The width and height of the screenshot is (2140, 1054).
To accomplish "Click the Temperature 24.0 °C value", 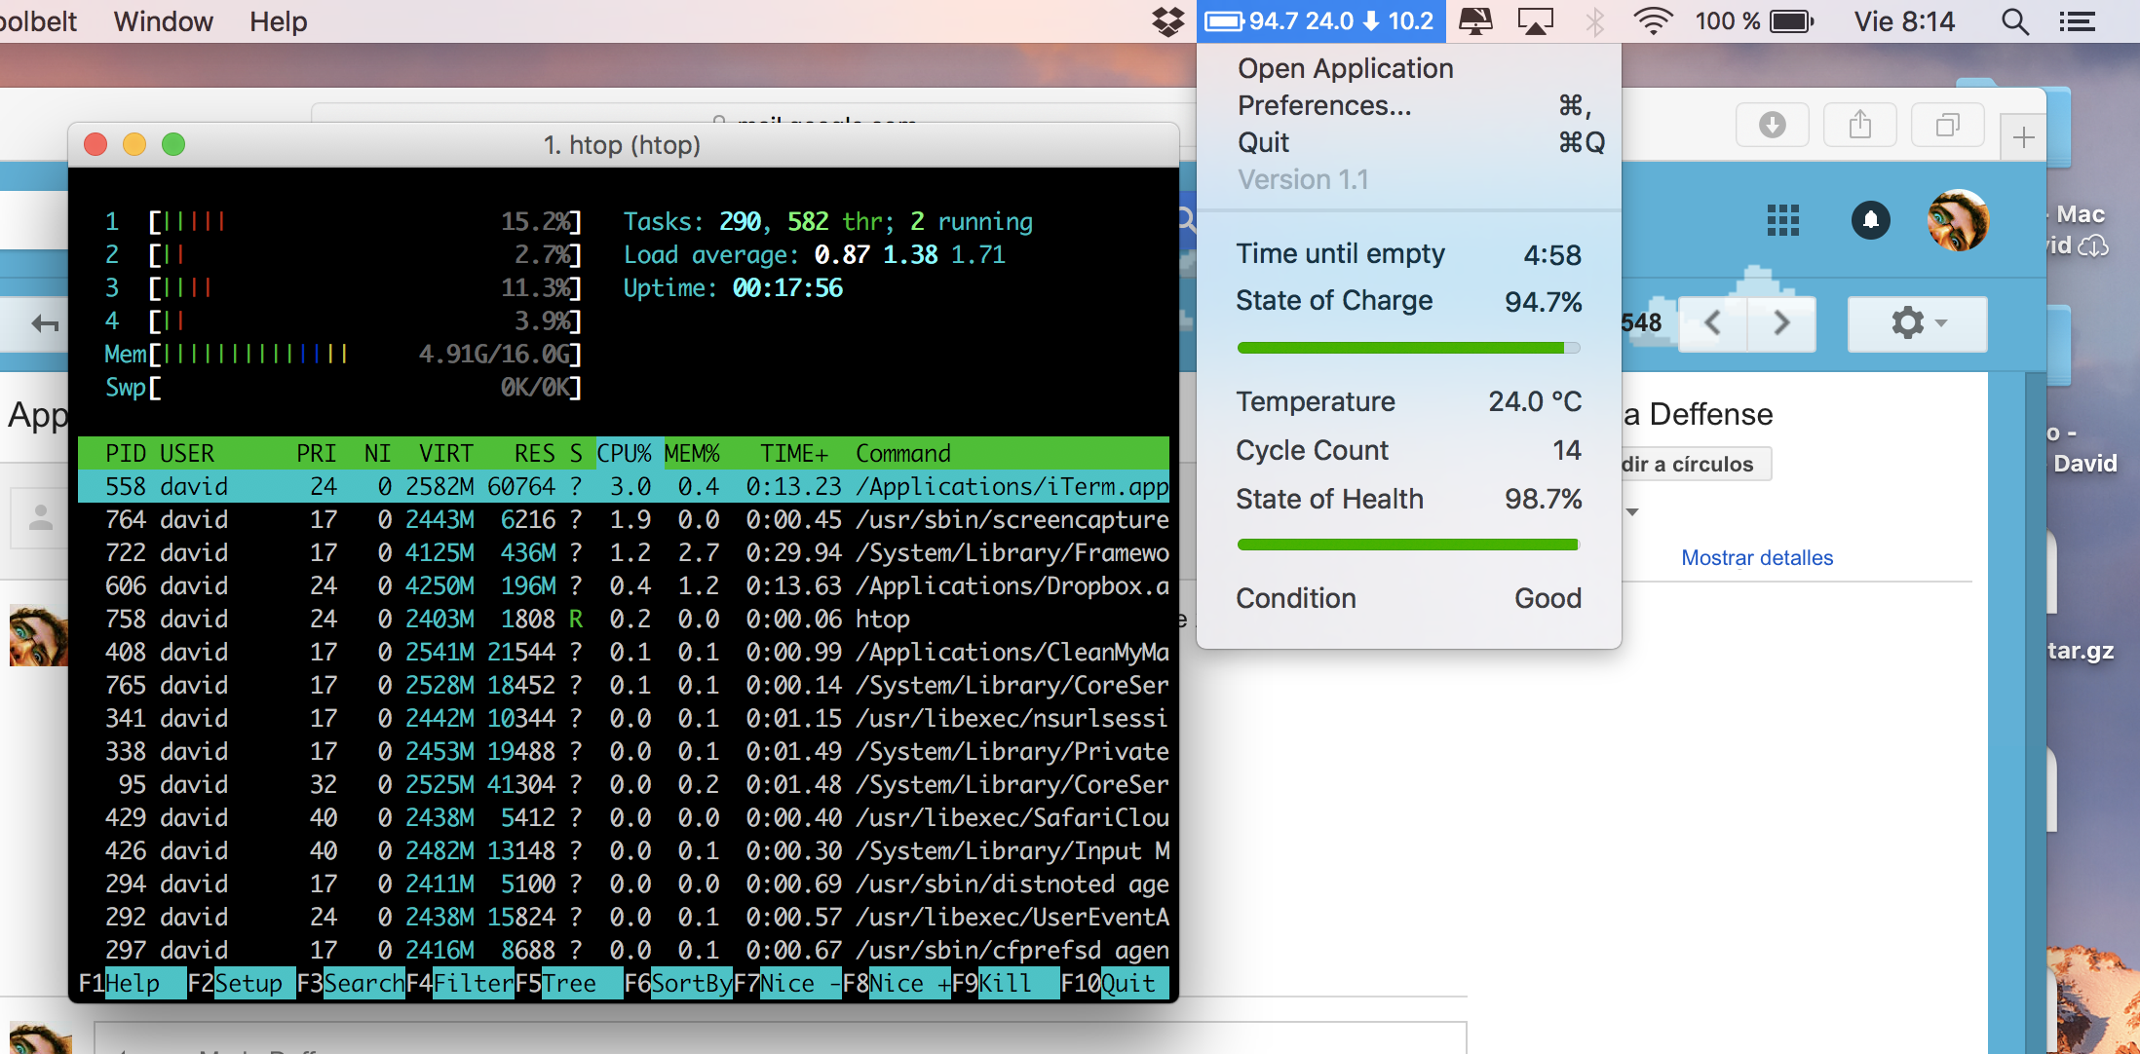I will 1535,402.
